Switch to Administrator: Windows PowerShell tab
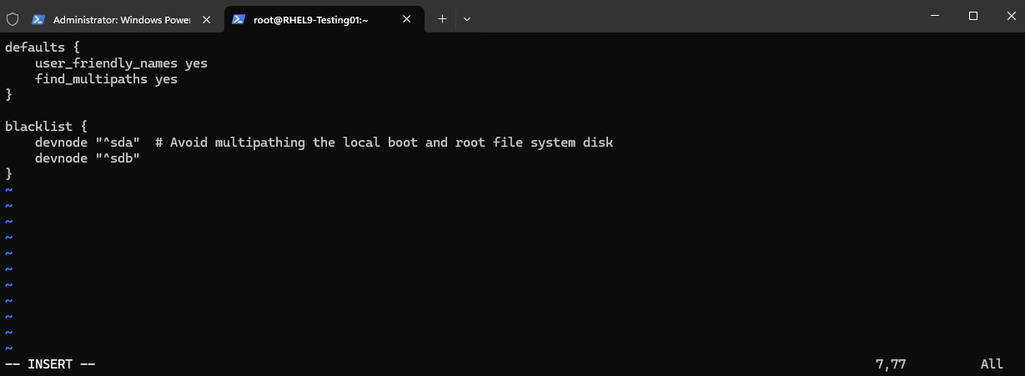Image resolution: width=1025 pixels, height=376 pixels. [122, 18]
